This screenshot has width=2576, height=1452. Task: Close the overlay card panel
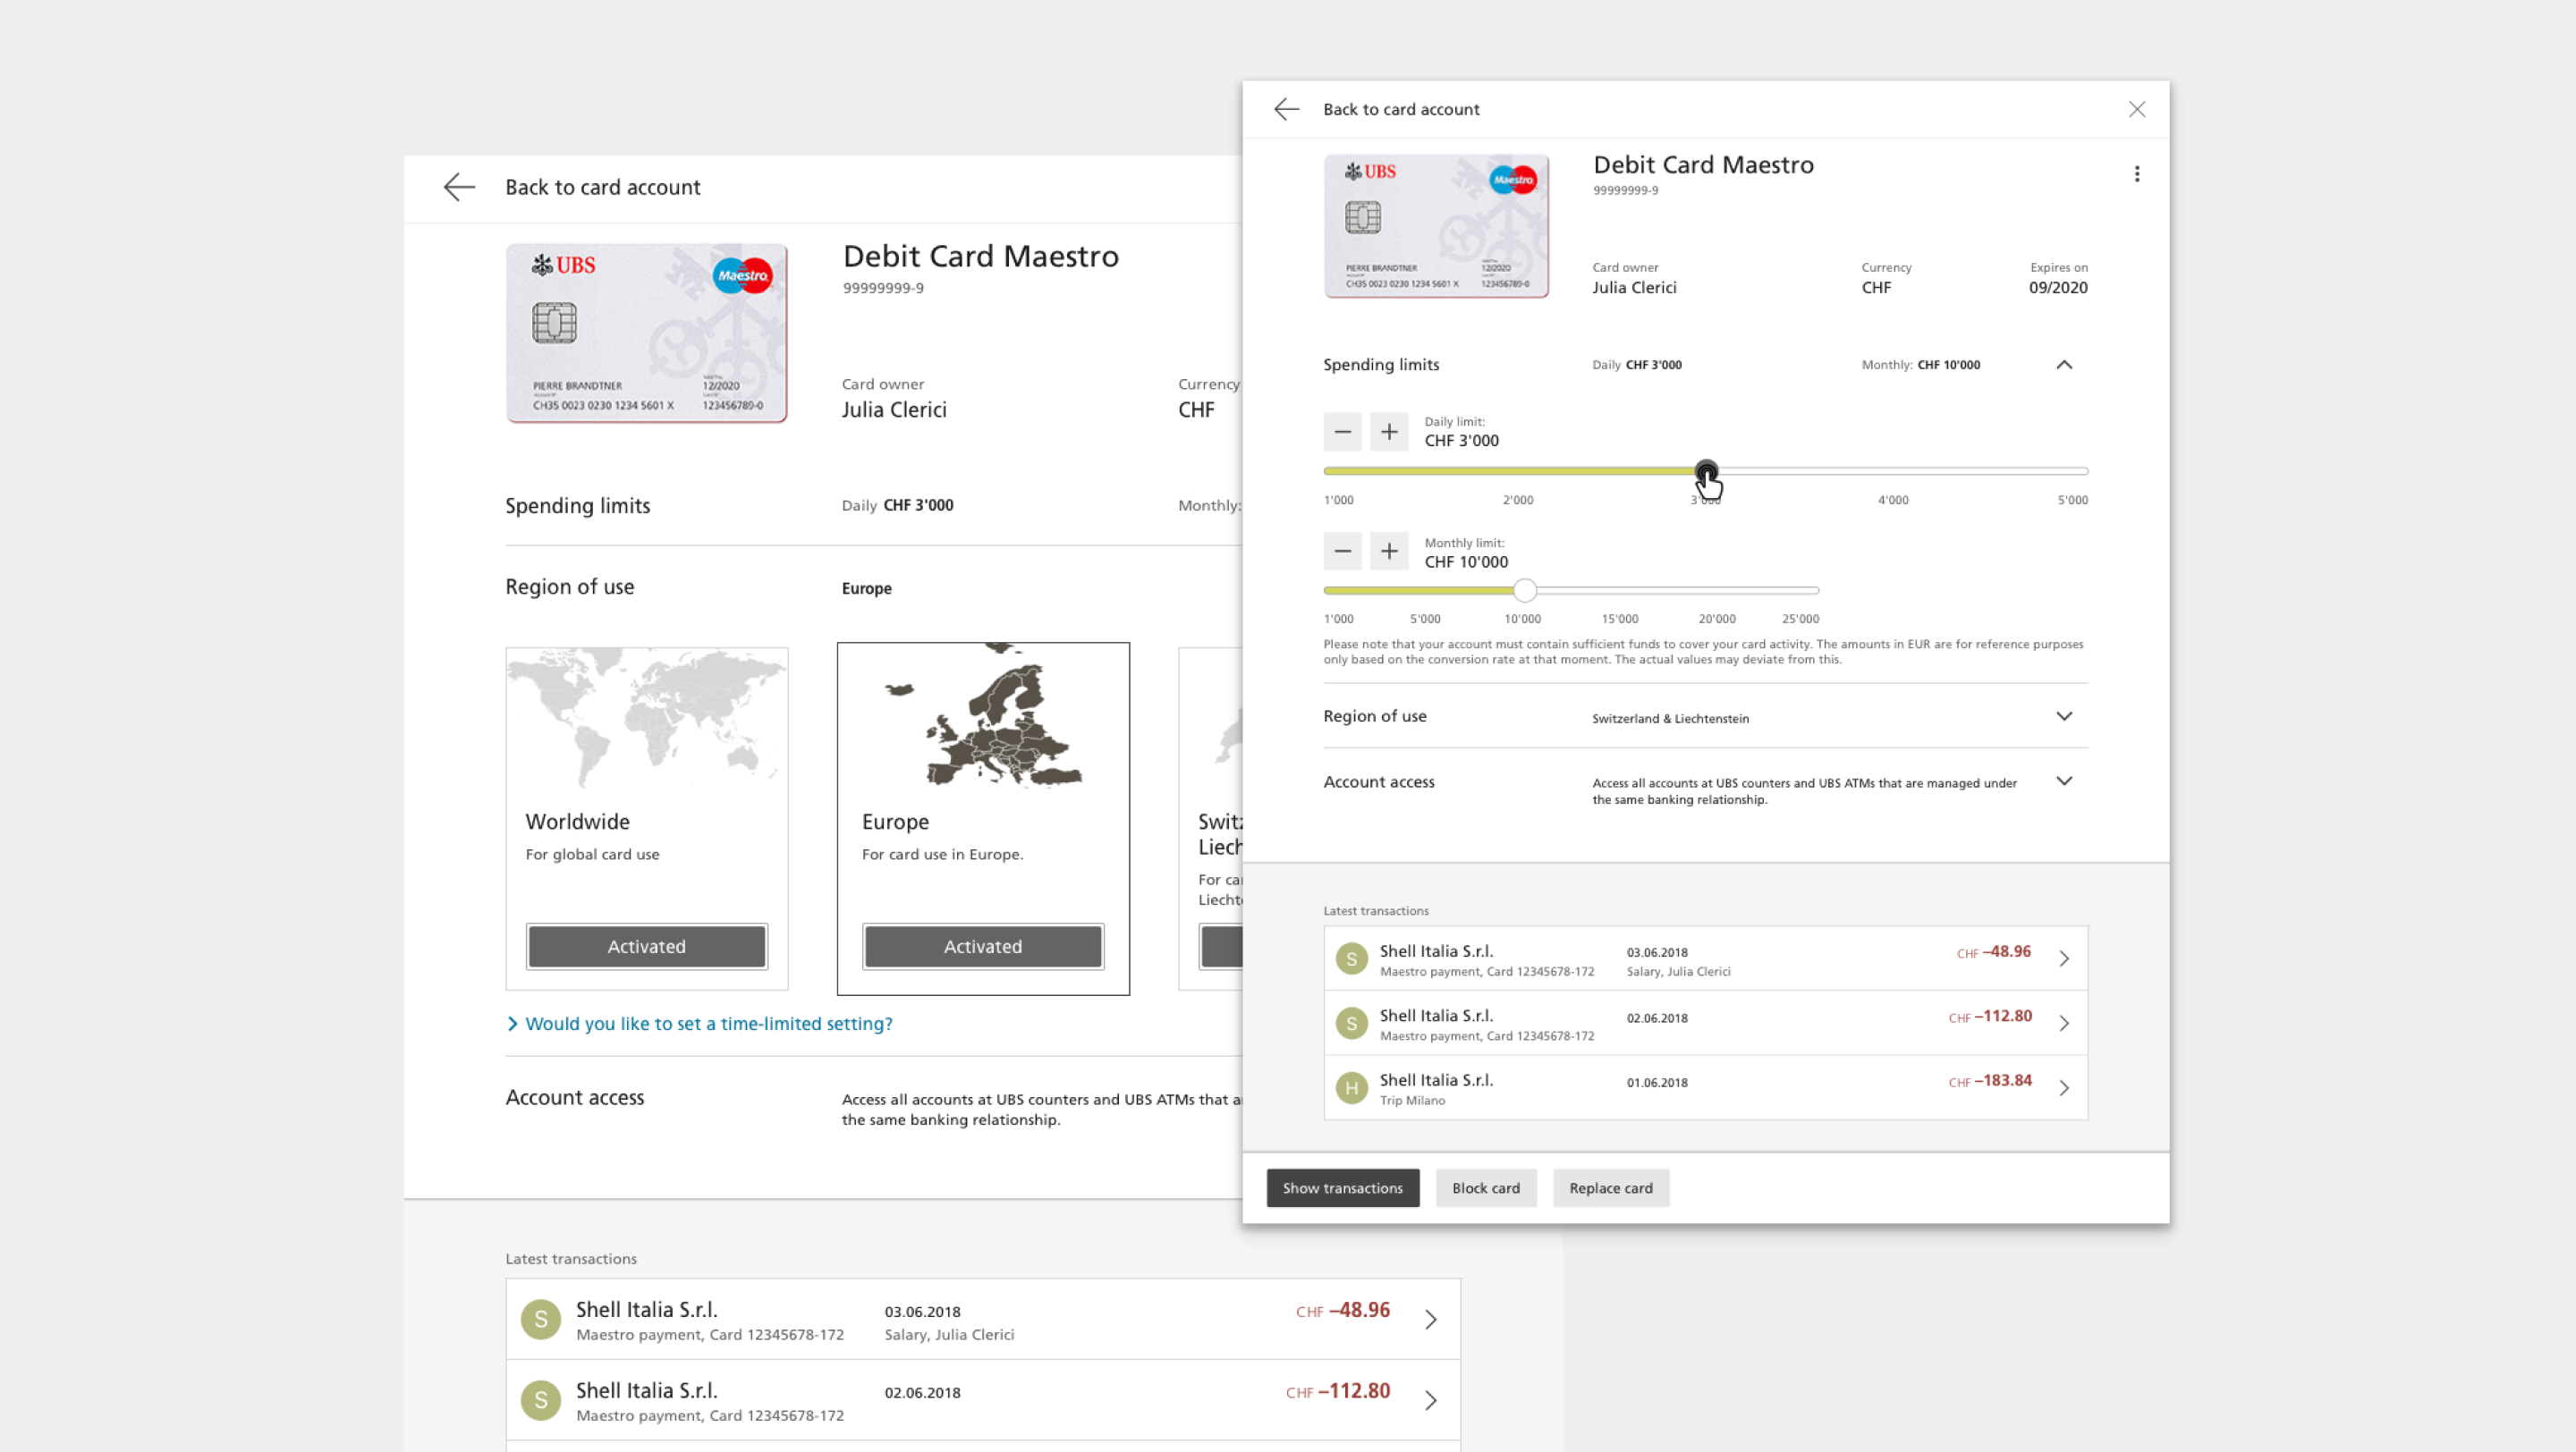coord(2136,109)
